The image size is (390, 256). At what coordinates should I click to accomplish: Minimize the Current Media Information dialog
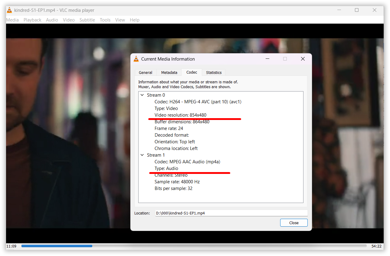pos(267,59)
